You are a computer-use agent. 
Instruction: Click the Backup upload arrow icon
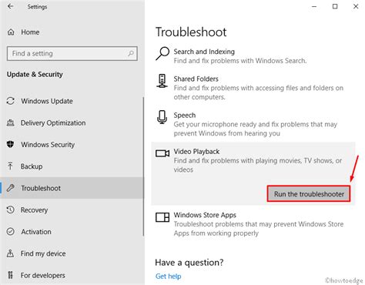click(10, 166)
